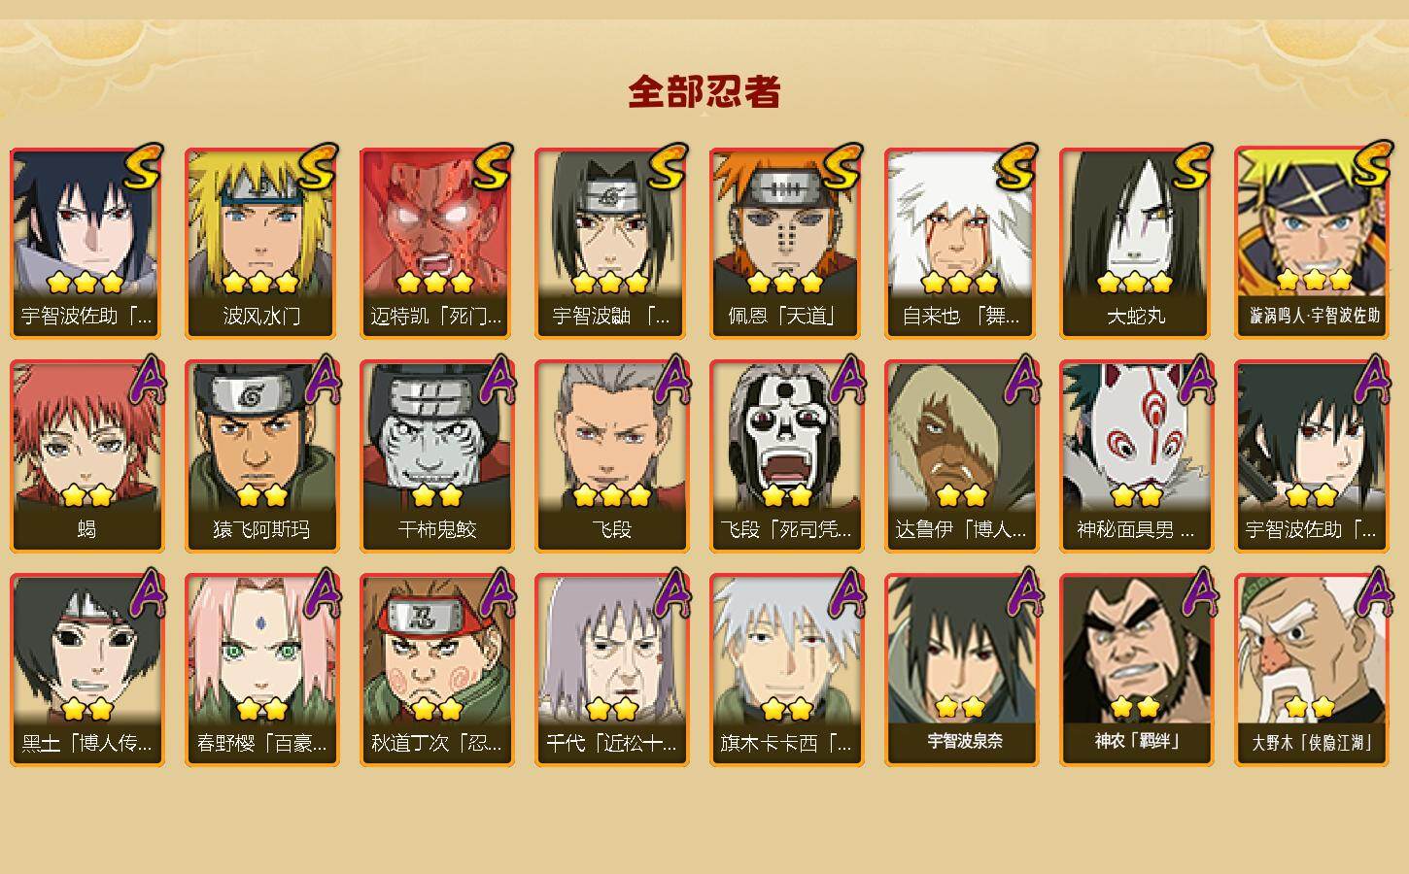Open the 神农「羁绊」 card
Image resolution: width=1409 pixels, height=874 pixels.
tap(1136, 670)
